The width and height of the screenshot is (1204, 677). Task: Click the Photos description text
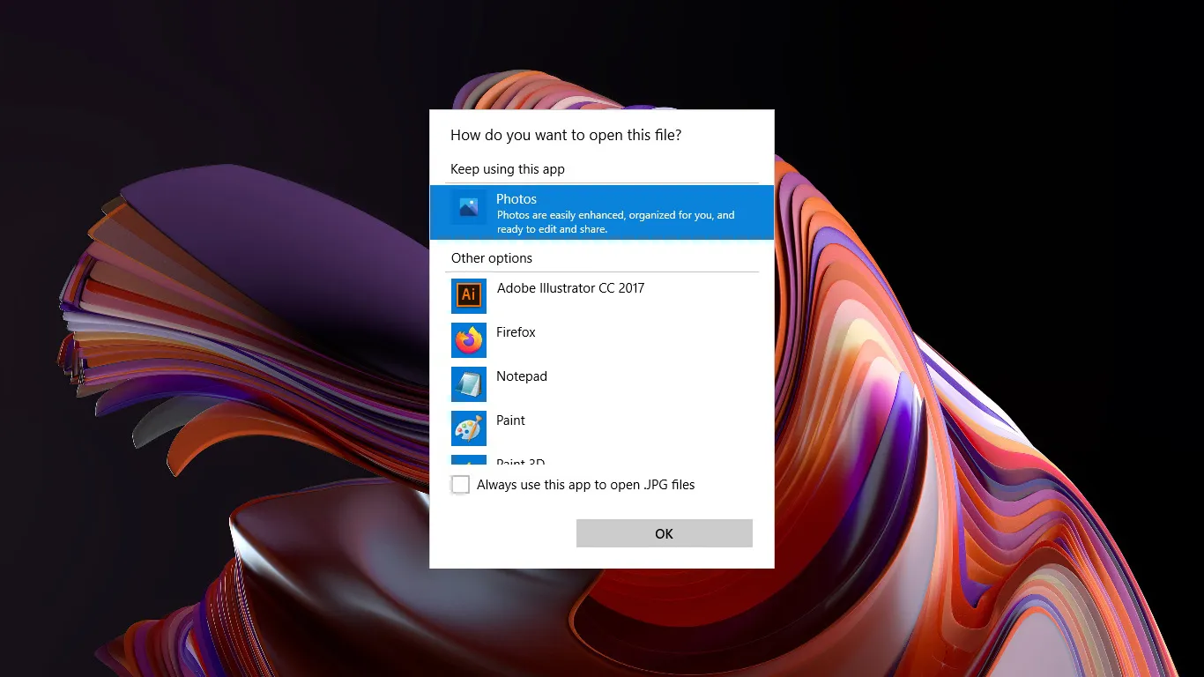[615, 222]
